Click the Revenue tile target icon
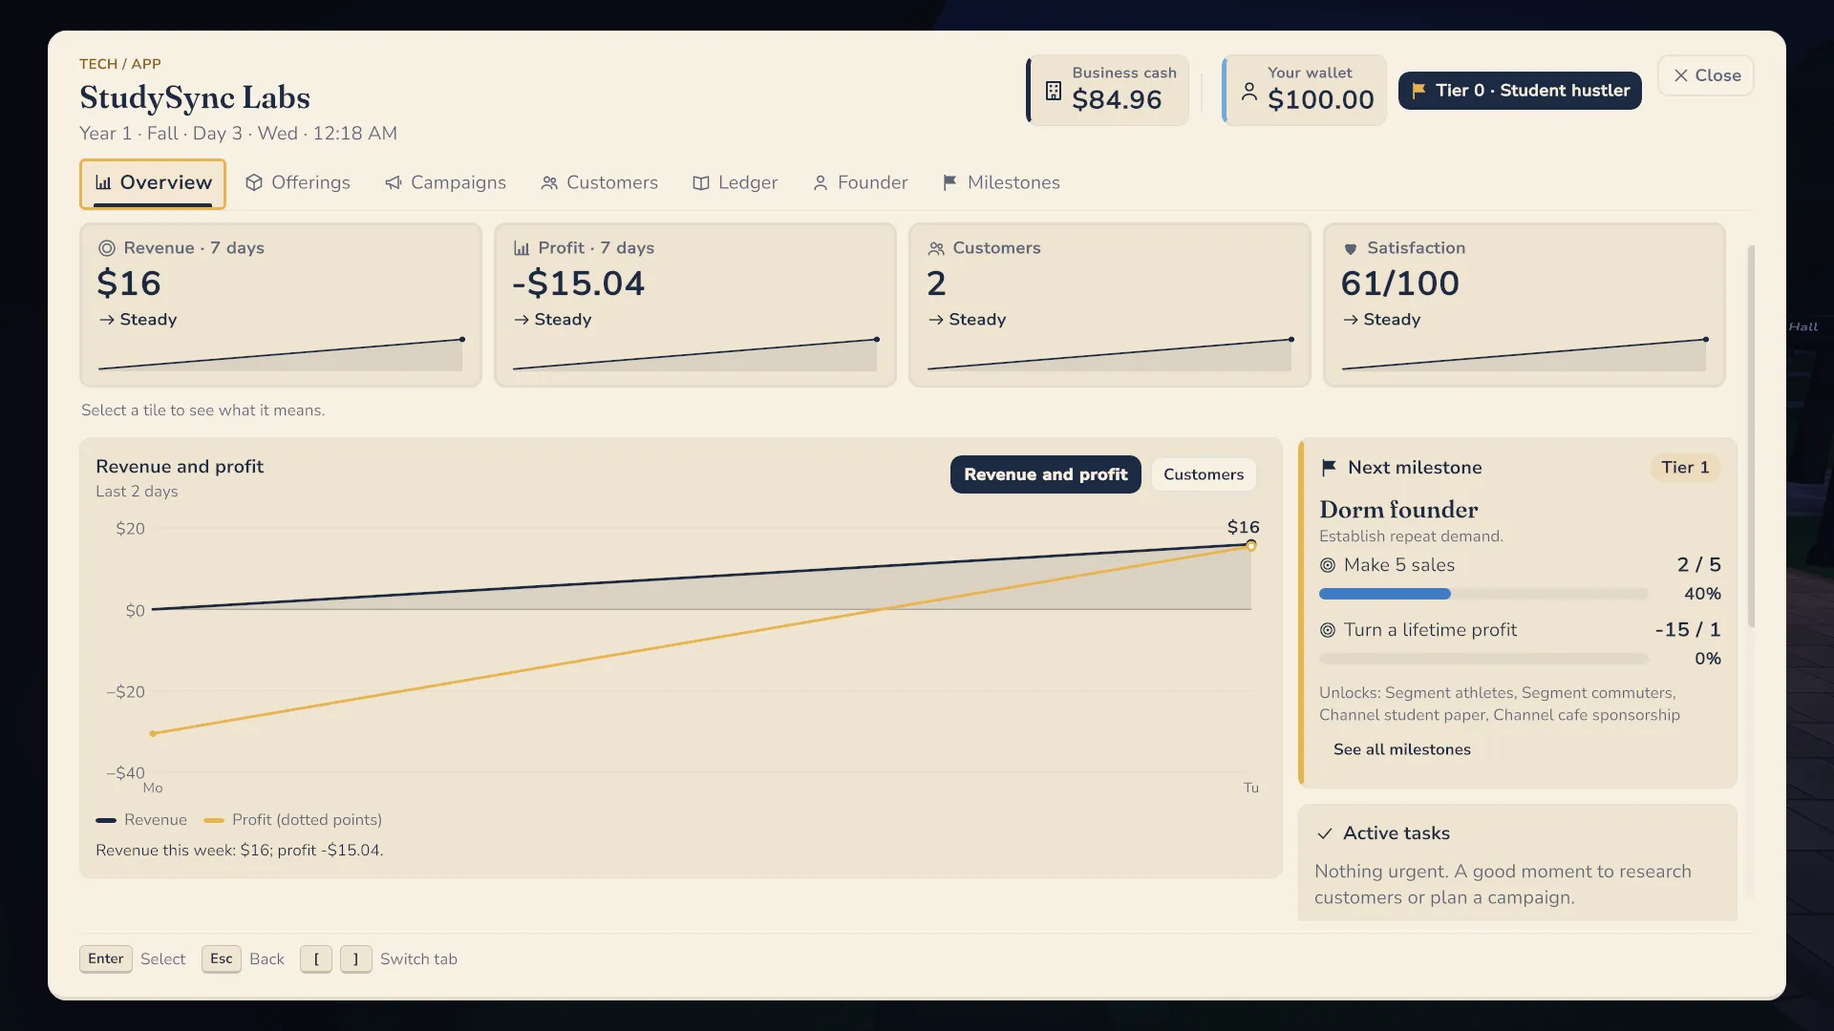1834x1031 pixels. 107,248
